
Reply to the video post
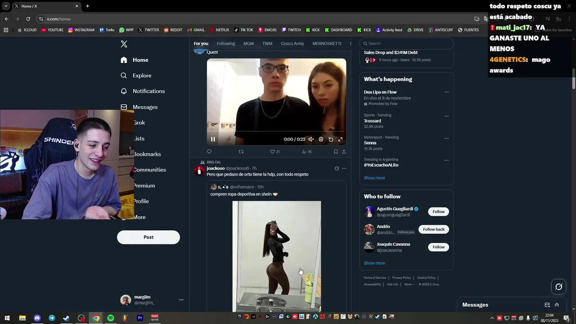pos(209,152)
